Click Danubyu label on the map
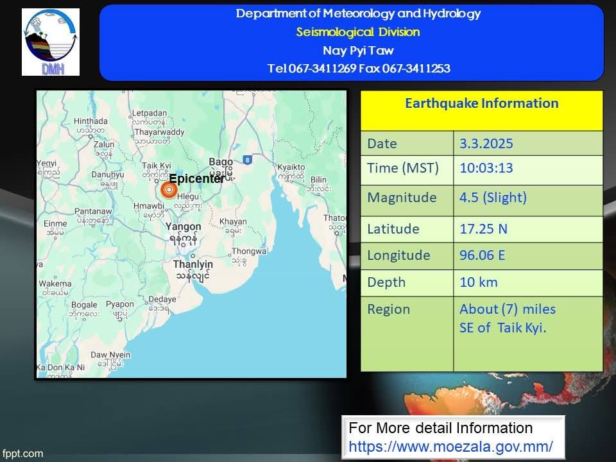This screenshot has width=616, height=462. tap(108, 175)
